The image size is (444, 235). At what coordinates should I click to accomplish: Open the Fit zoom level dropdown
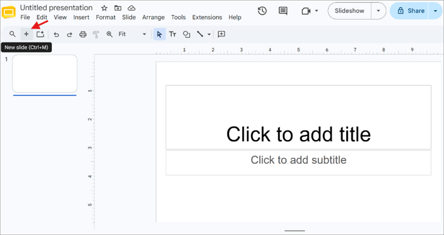pos(132,34)
